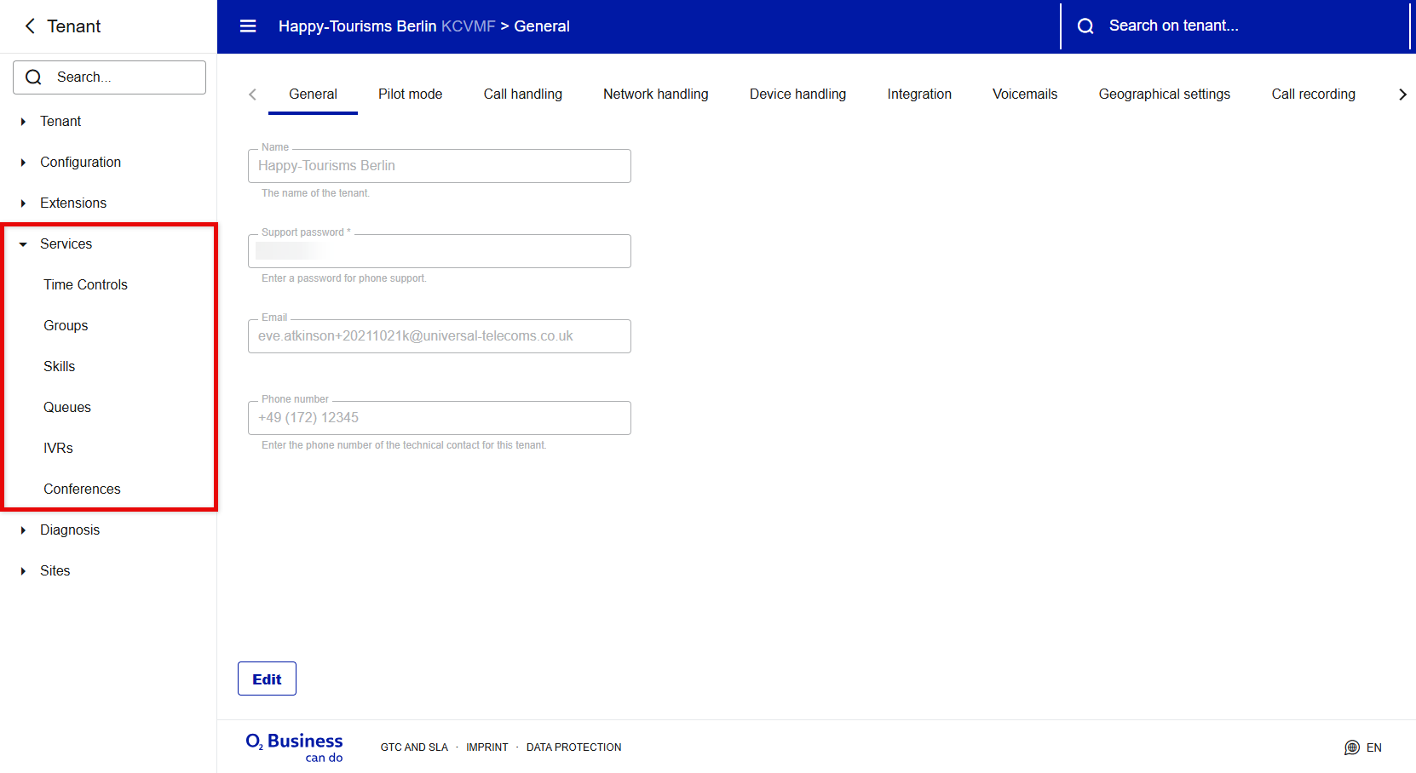Click the tenant search magnifier icon
This screenshot has height=773, width=1416.
coord(1085,26)
